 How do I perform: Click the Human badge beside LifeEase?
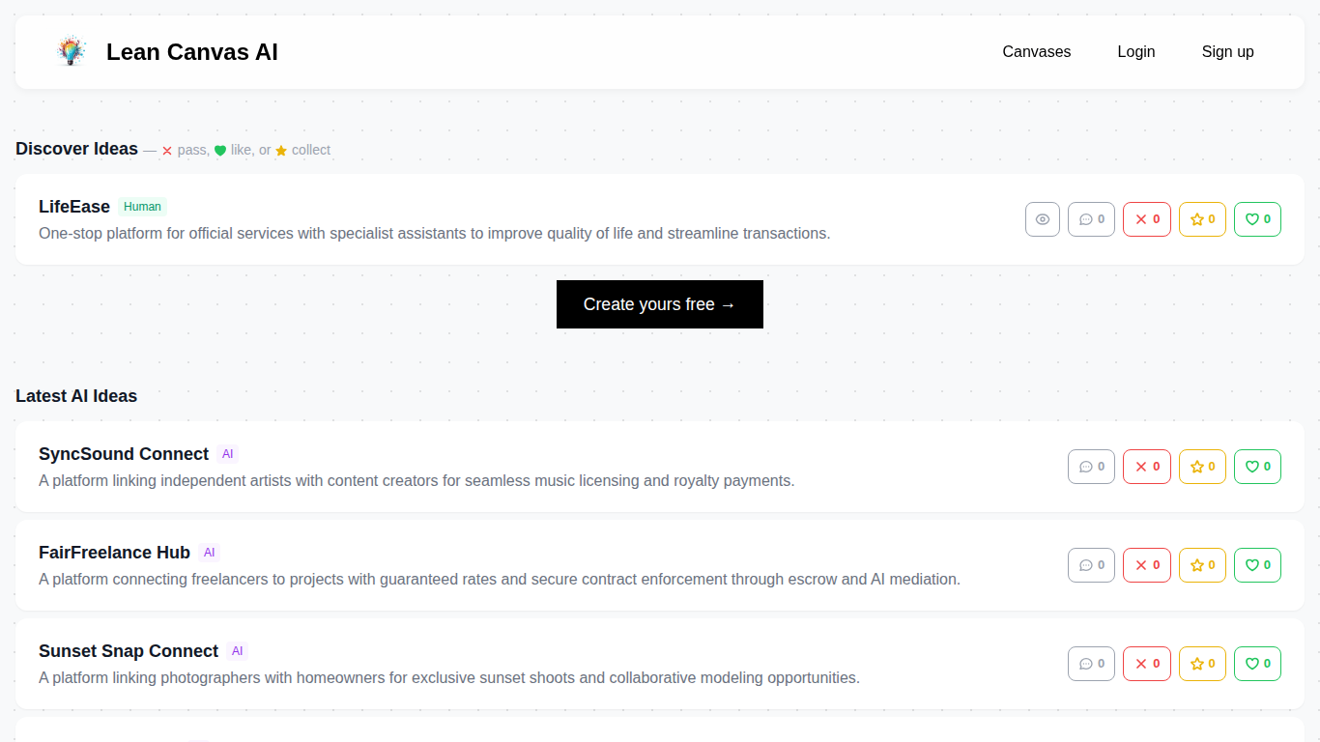[x=142, y=207]
